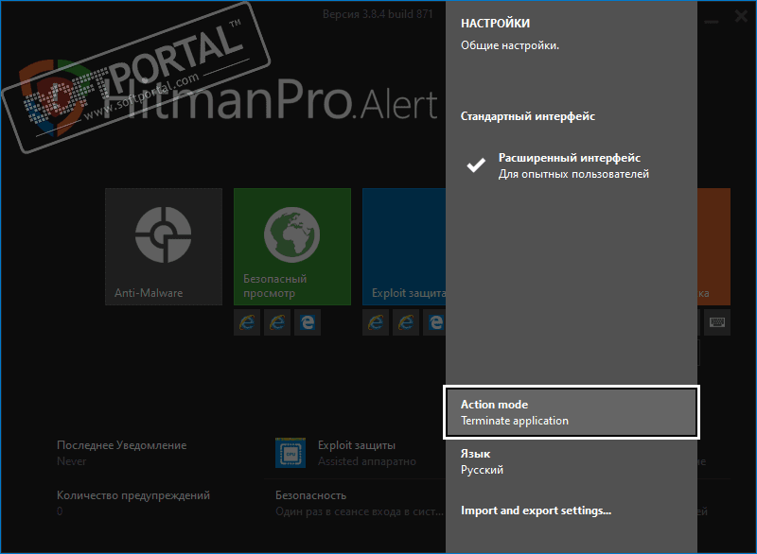Close the HitmanPro.Alert window
The height and width of the screenshot is (554, 757).
(742, 16)
